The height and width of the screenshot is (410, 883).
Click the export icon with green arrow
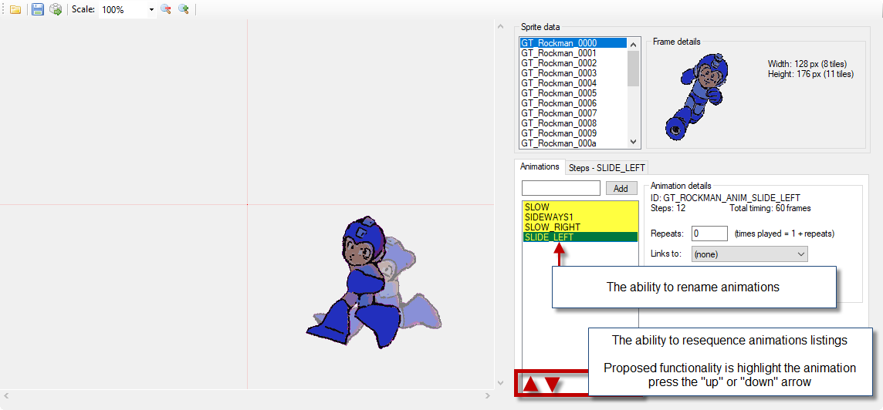[56, 10]
